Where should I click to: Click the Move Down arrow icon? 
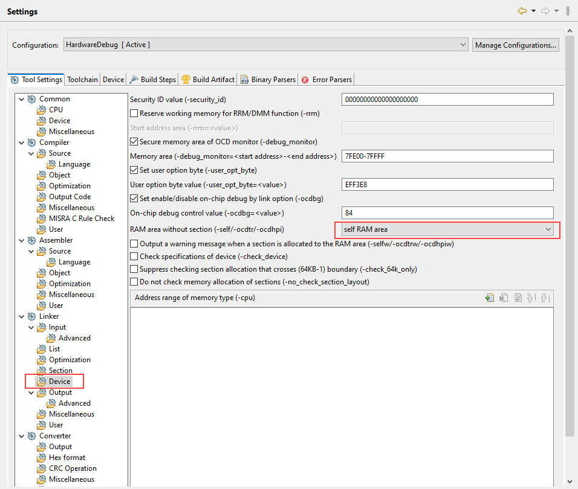544,298
